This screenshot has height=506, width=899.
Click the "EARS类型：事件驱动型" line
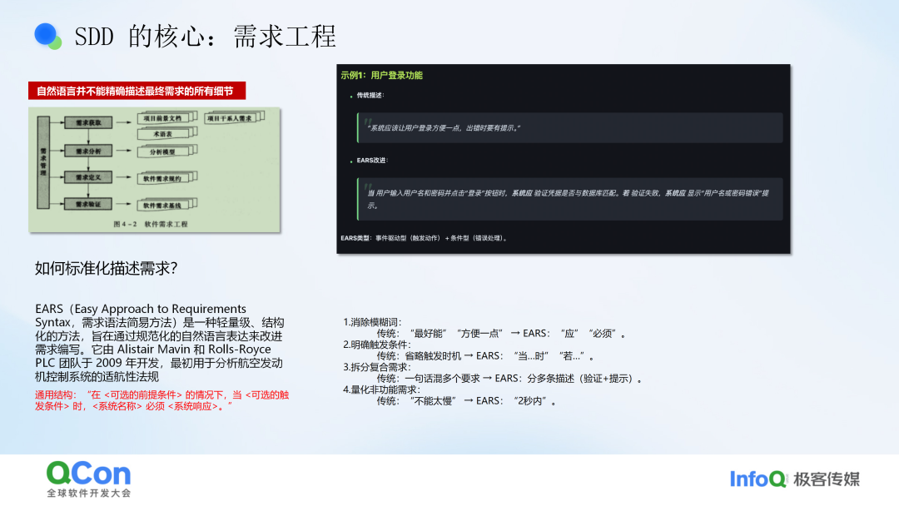point(424,238)
